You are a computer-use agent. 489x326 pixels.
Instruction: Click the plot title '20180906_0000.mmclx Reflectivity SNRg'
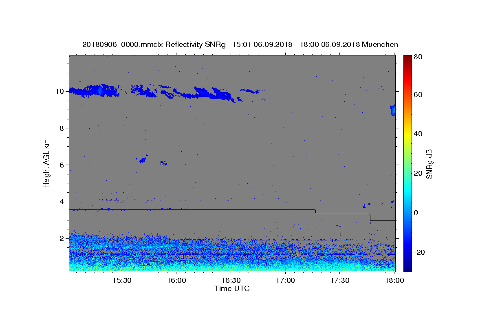(154, 44)
